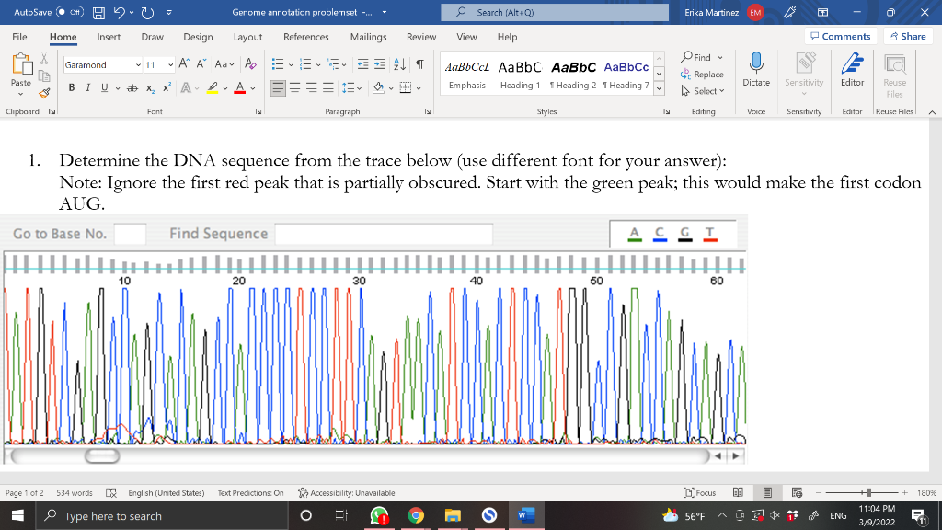Click the text highlight color button

click(213, 88)
